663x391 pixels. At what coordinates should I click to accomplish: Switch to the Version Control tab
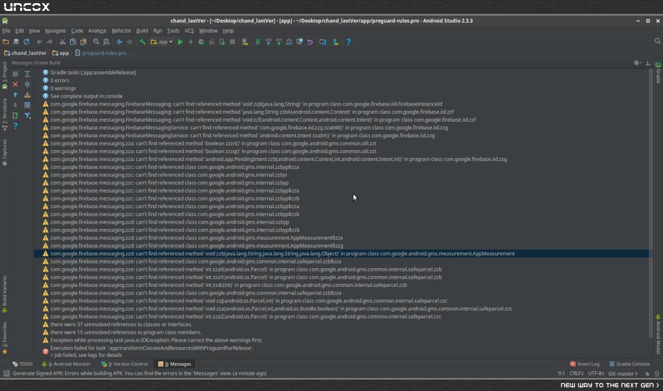coord(125,364)
